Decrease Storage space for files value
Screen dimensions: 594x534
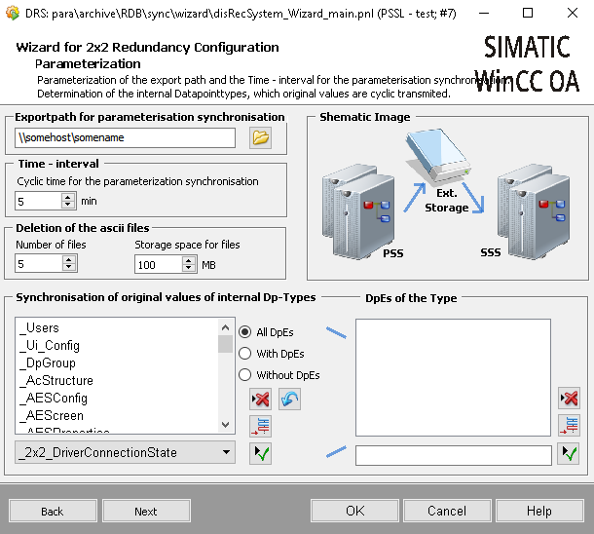point(189,268)
